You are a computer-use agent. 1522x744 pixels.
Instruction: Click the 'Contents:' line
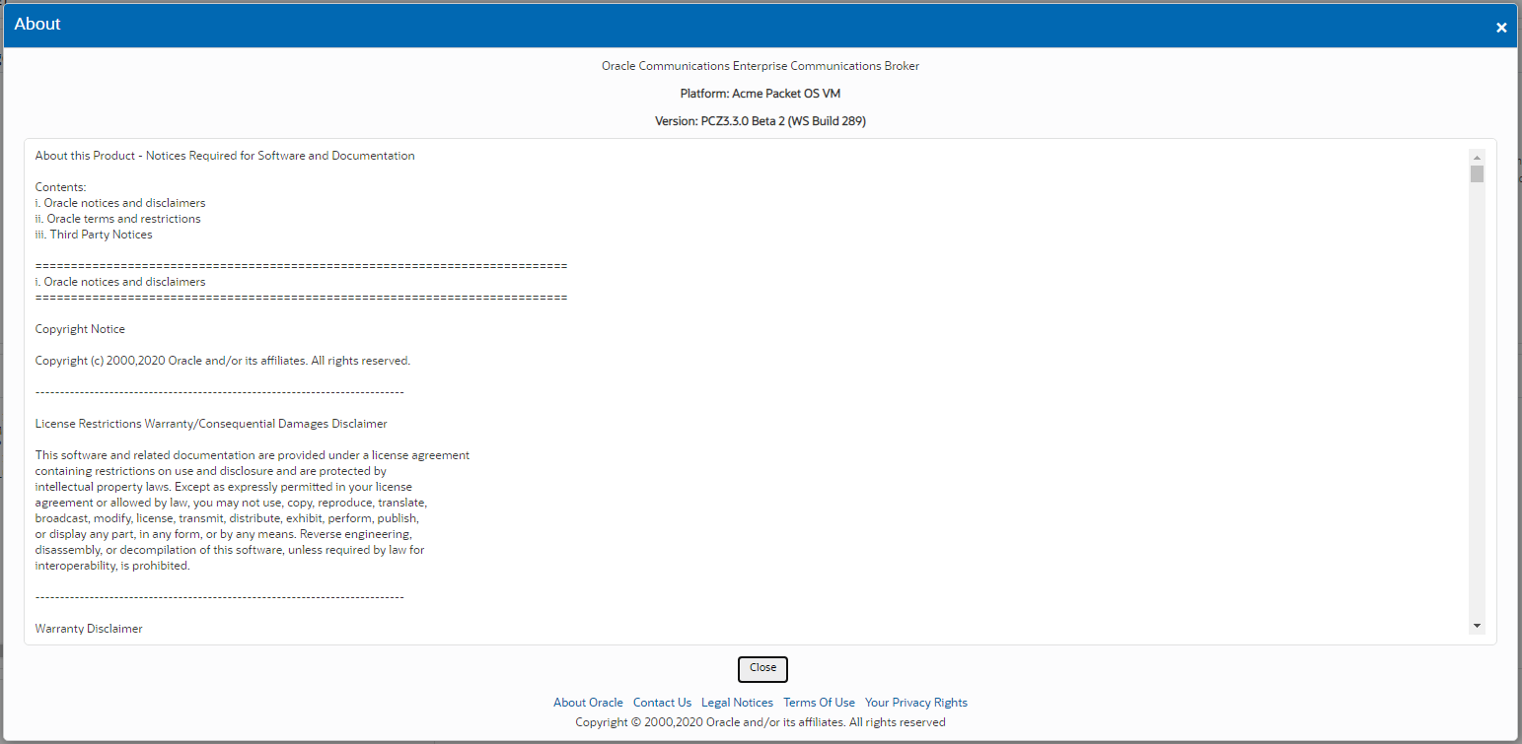coord(61,187)
